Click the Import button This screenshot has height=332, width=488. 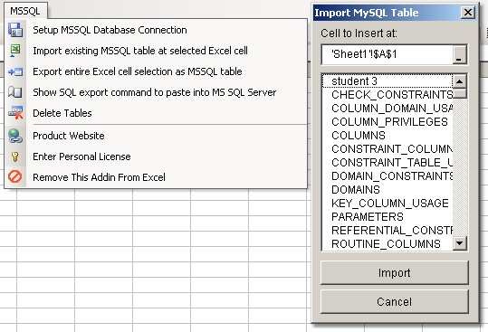click(395, 272)
